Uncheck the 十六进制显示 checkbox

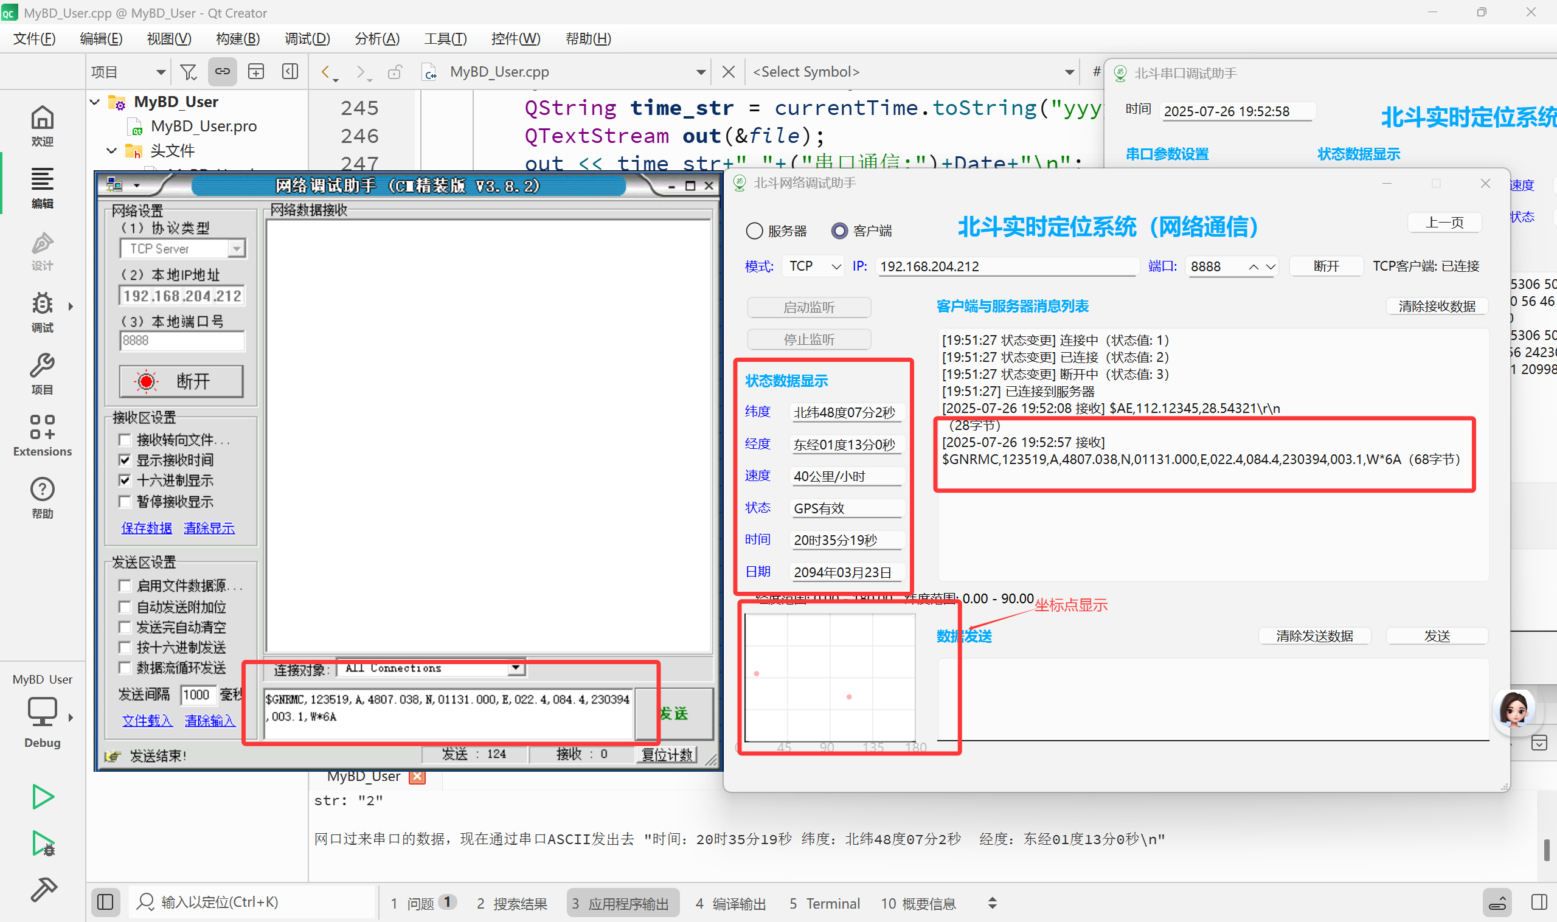pos(125,480)
